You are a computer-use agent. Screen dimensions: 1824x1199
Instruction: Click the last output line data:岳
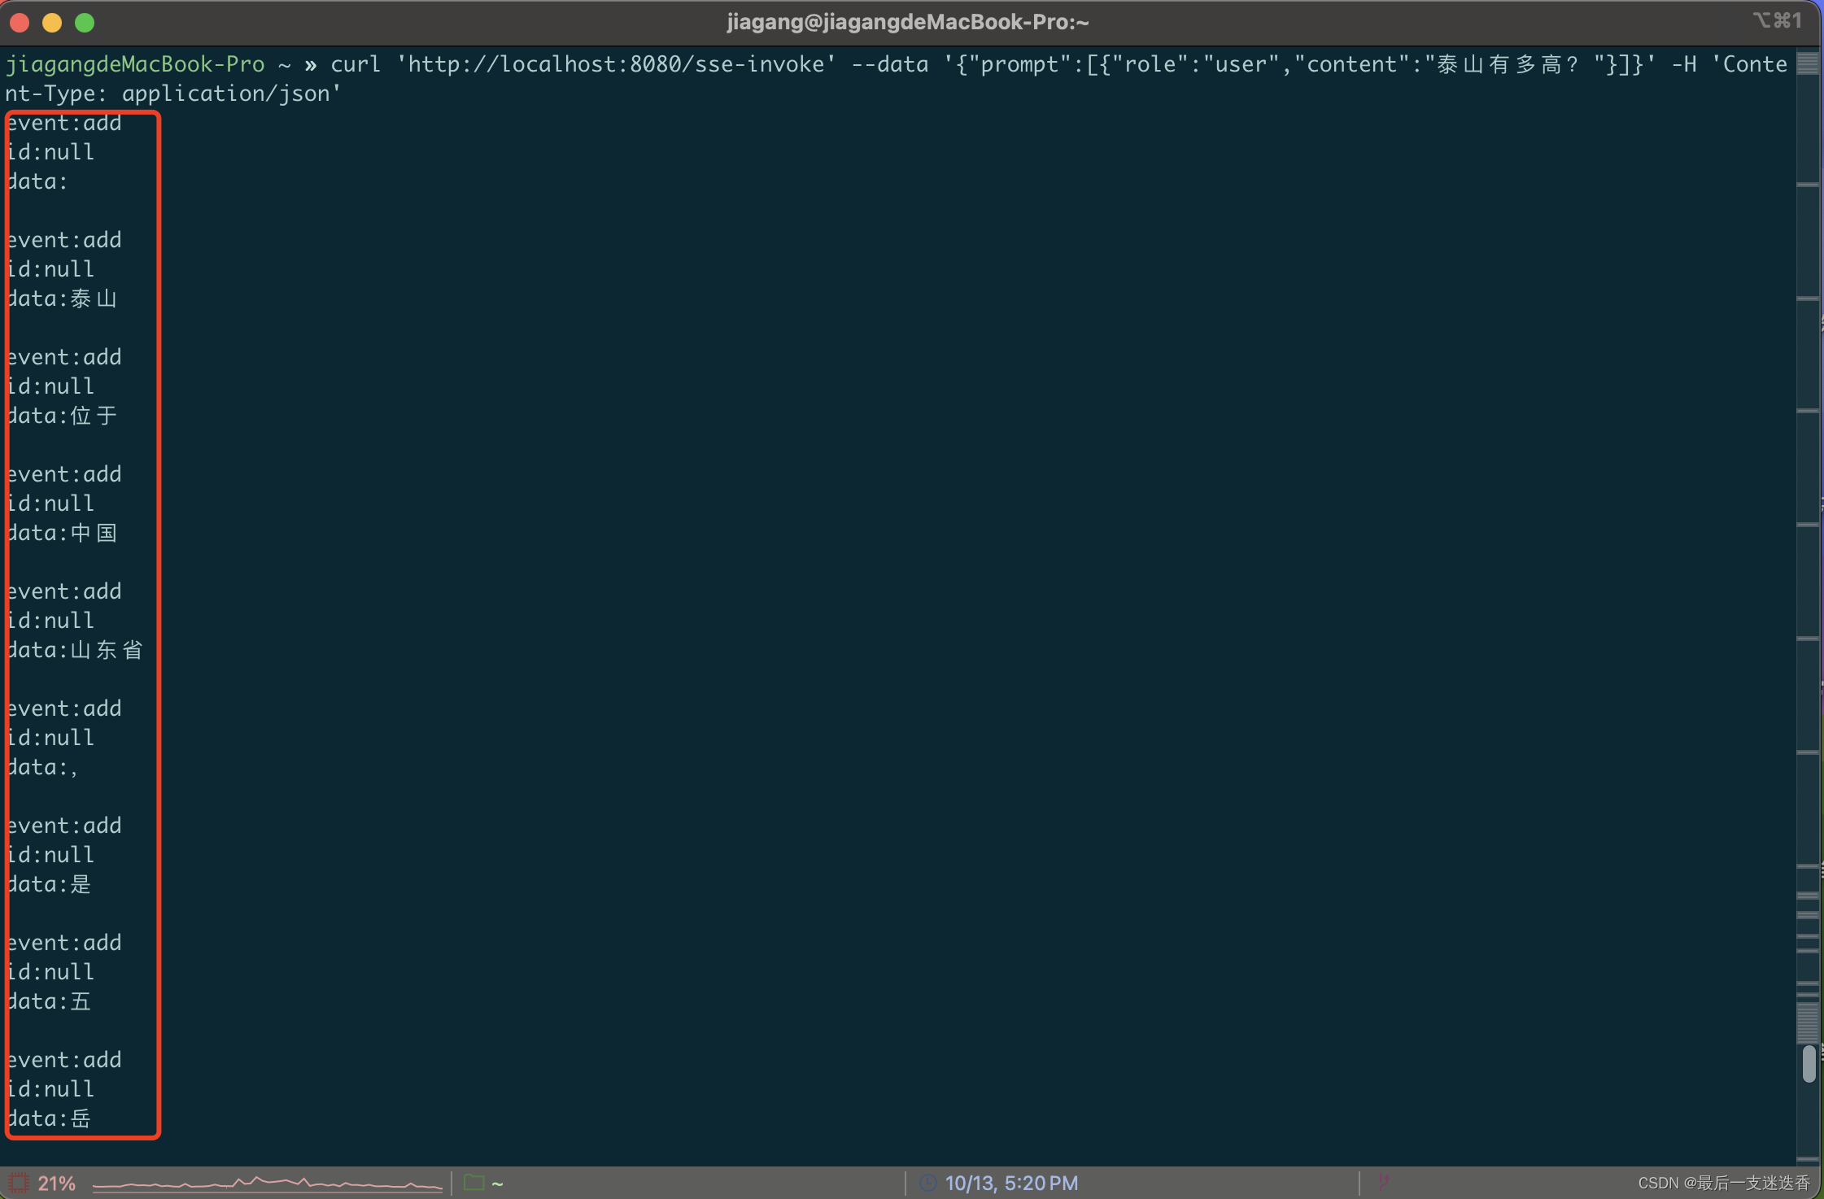pyautogui.click(x=50, y=1118)
